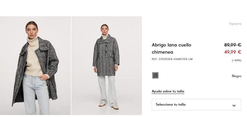Click the REF. 17029204-HAMSTER-LM reference text
This screenshot has width=247, height=117.
tap(172, 59)
